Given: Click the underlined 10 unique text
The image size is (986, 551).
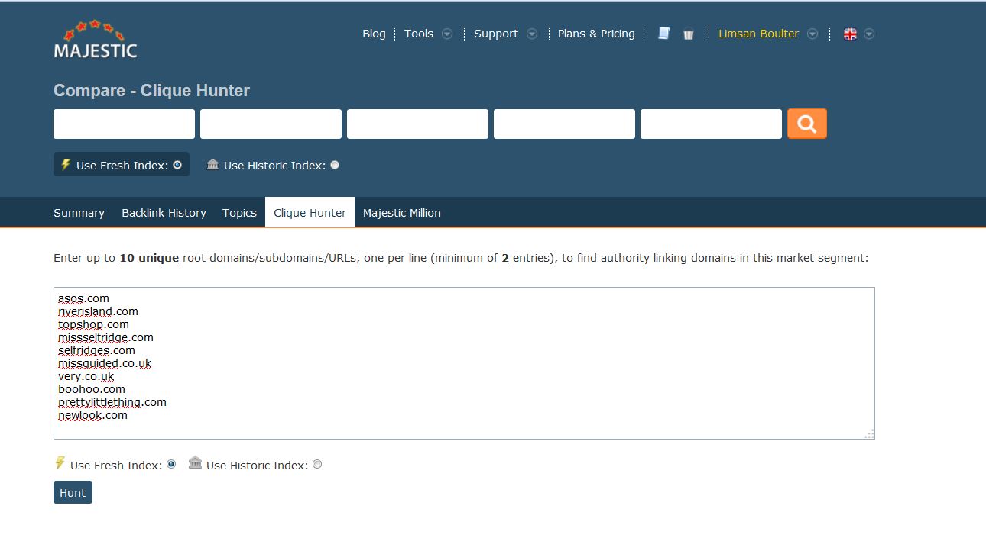Looking at the screenshot, I should coord(149,258).
